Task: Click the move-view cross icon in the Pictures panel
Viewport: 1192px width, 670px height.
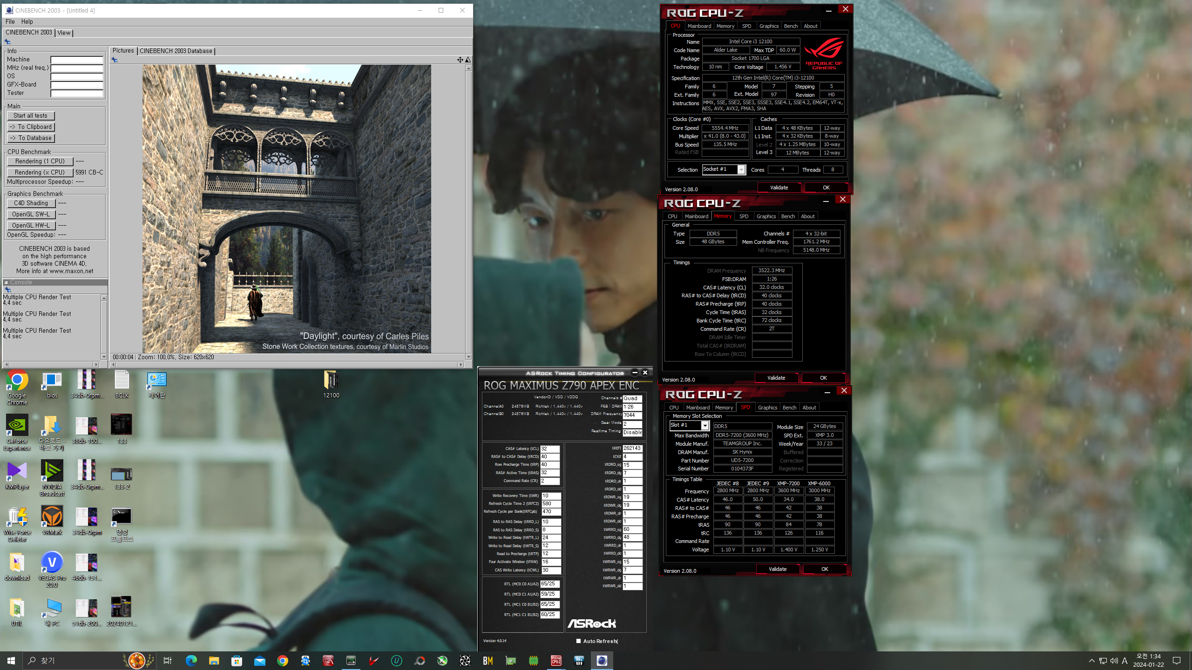Action: [x=460, y=60]
